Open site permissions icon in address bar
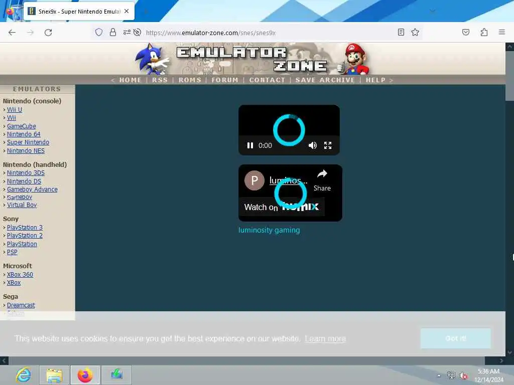Viewport: 514px width, 385px height. point(126,32)
